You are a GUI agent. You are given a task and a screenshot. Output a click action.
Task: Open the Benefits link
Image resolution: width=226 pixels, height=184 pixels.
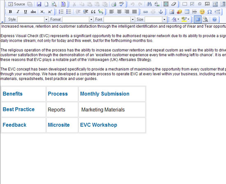[x=13, y=94]
